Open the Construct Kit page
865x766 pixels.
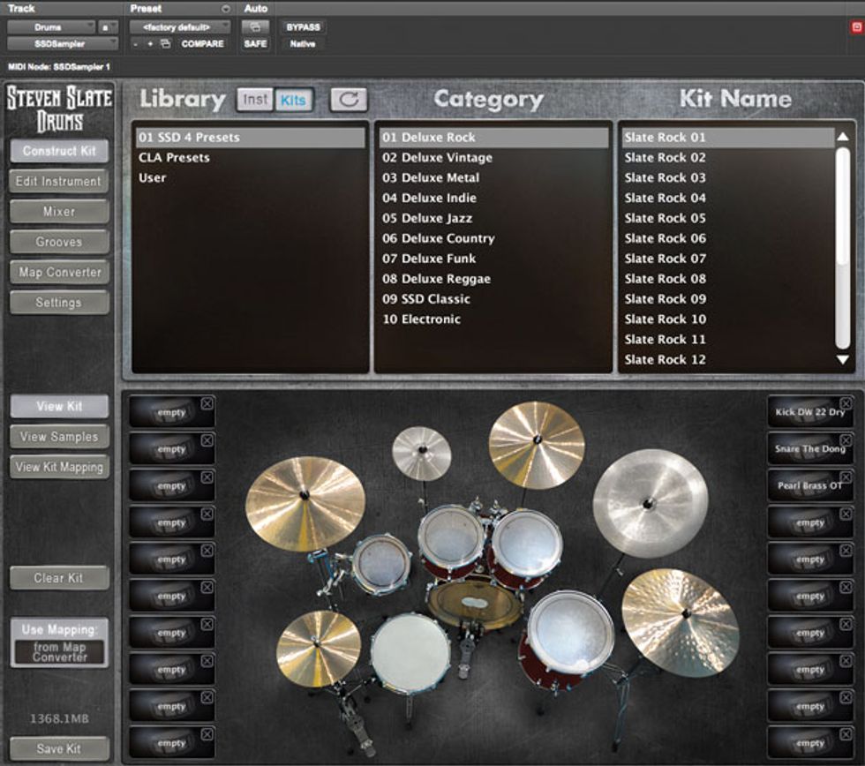tap(59, 151)
